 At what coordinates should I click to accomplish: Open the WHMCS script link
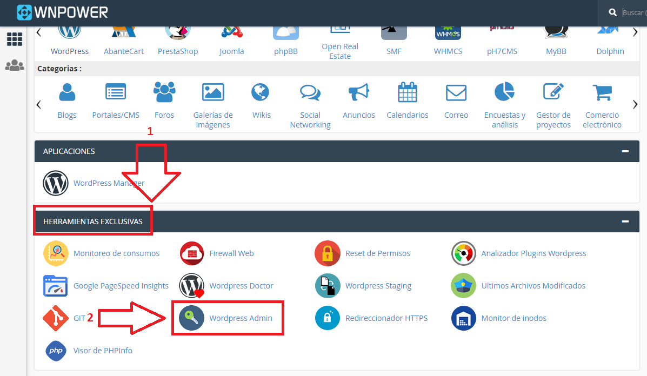point(448,51)
